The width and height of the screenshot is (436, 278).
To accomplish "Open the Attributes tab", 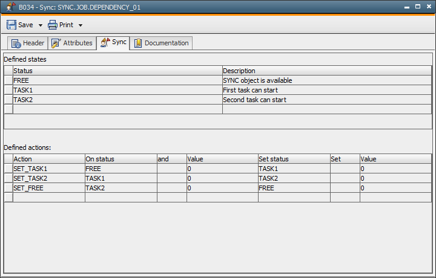I will (72, 43).
